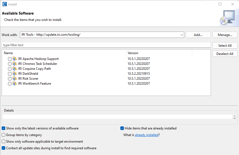Click the Details panel down scroll arrow
This screenshot has width=239, height=155.
click(x=234, y=118)
